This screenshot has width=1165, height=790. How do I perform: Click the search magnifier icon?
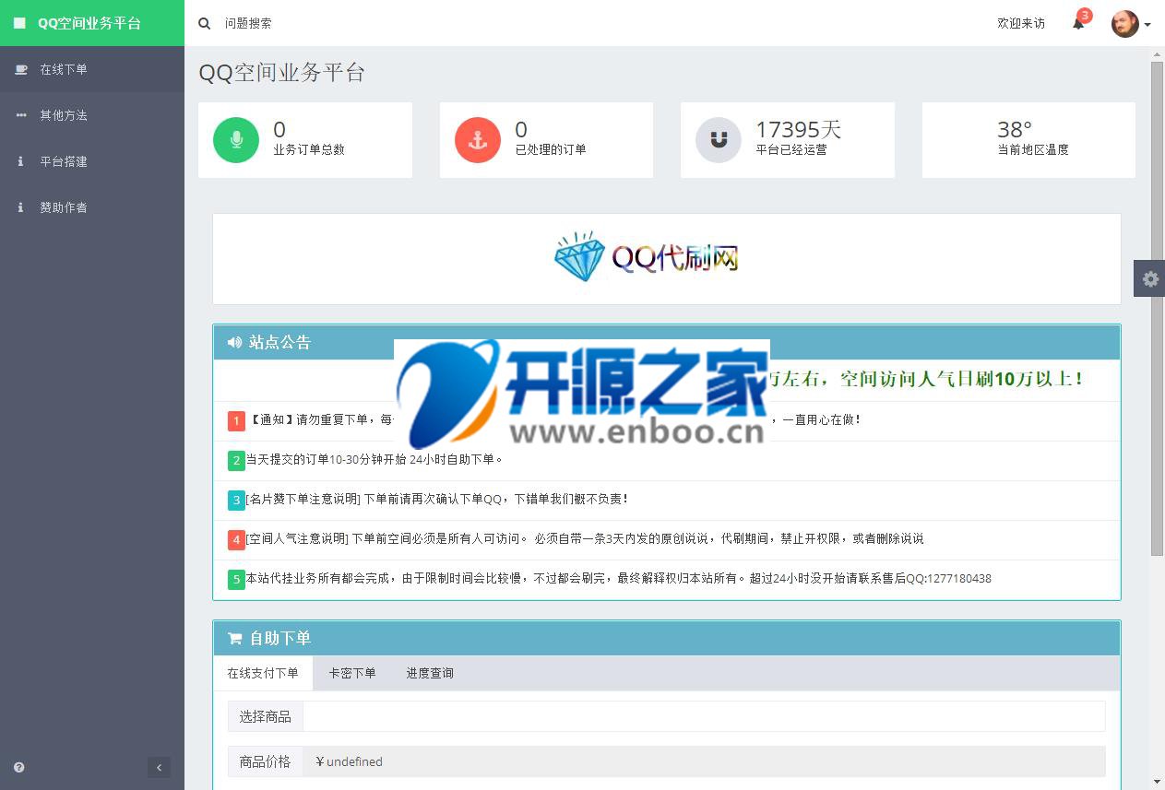[x=205, y=23]
